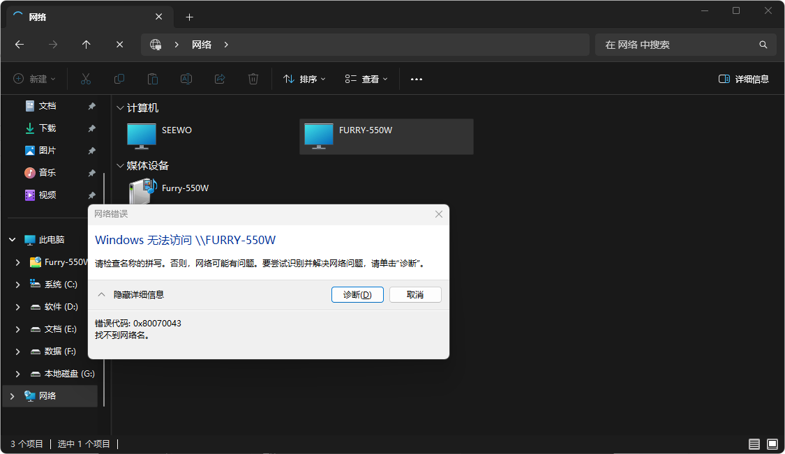Switch to details list view icon

tap(754, 444)
